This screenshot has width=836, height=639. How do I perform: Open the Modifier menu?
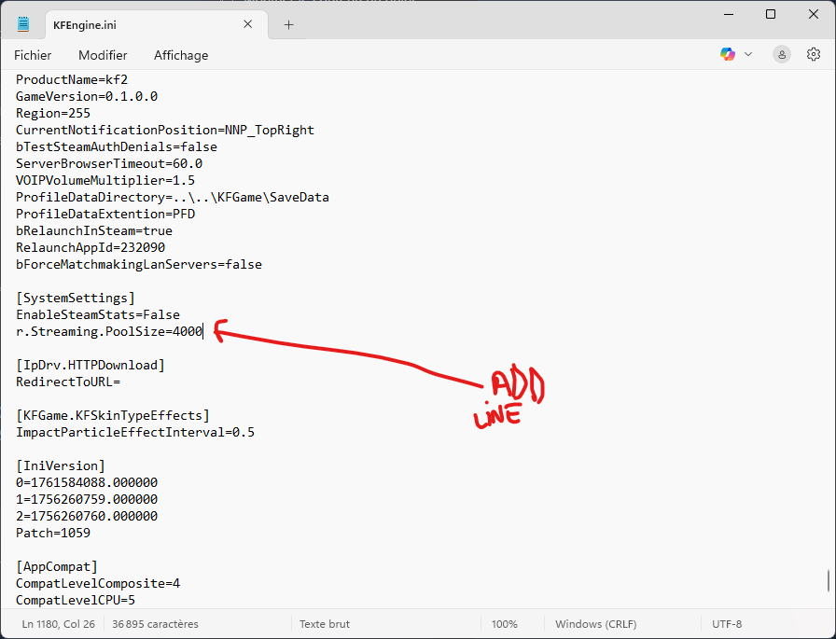click(103, 55)
